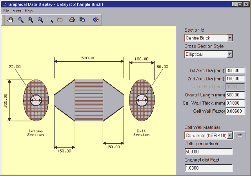Close the Graphical Data Display window
Image resolution: width=251 pixels, height=176 pixels.
pyautogui.click(x=246, y=4)
